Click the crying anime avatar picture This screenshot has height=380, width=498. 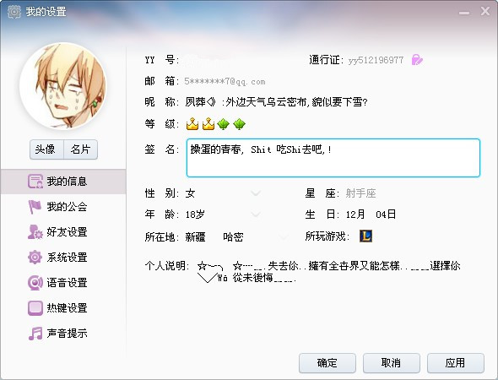pos(63,86)
